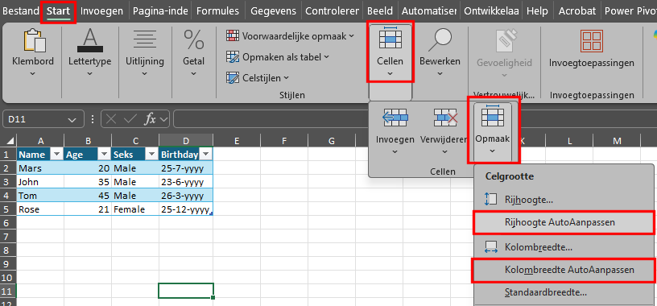
Task: Select cell with date 25-12-yyyy
Action: click(x=186, y=209)
